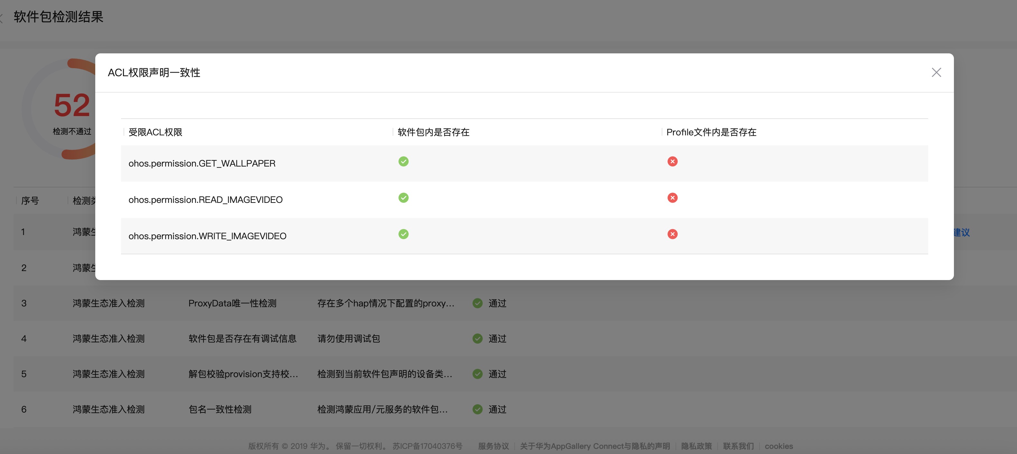Image resolution: width=1017 pixels, height=454 pixels.
Task: Click the 软件包内是否存在 column header
Action: pos(433,132)
